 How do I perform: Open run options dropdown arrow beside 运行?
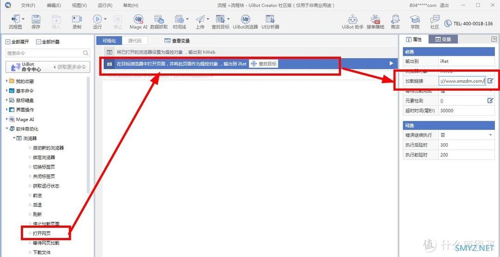(105, 19)
